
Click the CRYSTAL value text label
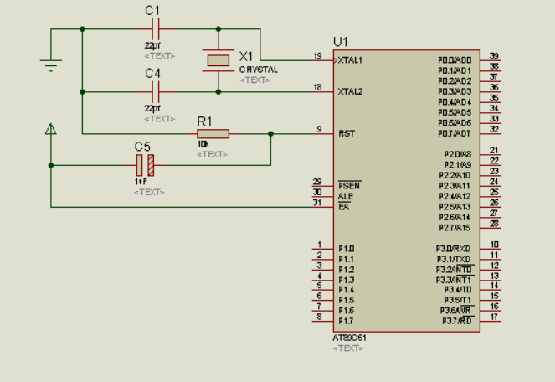(259, 70)
